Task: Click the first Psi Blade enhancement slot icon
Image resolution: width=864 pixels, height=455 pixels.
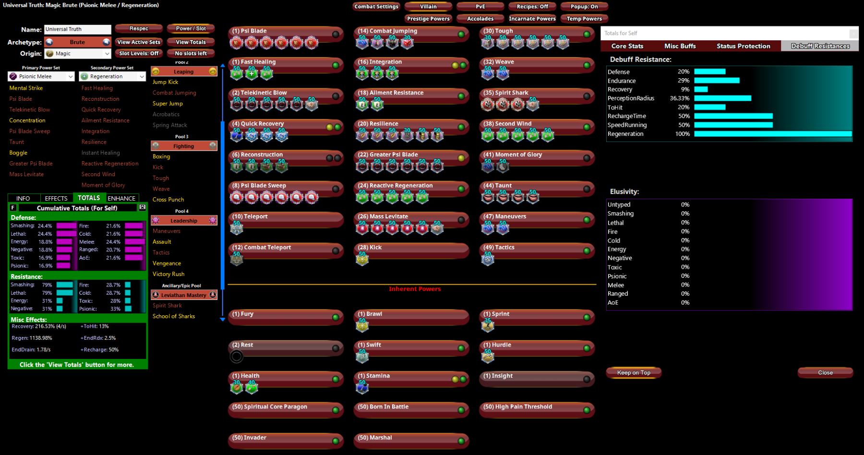Action: click(x=236, y=43)
